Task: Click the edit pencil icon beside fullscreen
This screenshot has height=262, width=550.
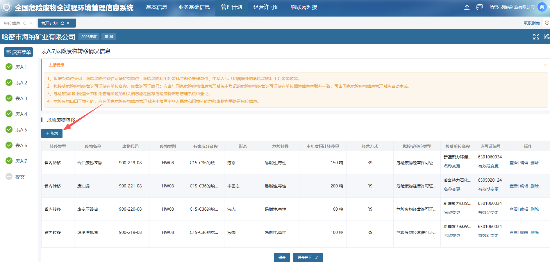Action: click(547, 37)
